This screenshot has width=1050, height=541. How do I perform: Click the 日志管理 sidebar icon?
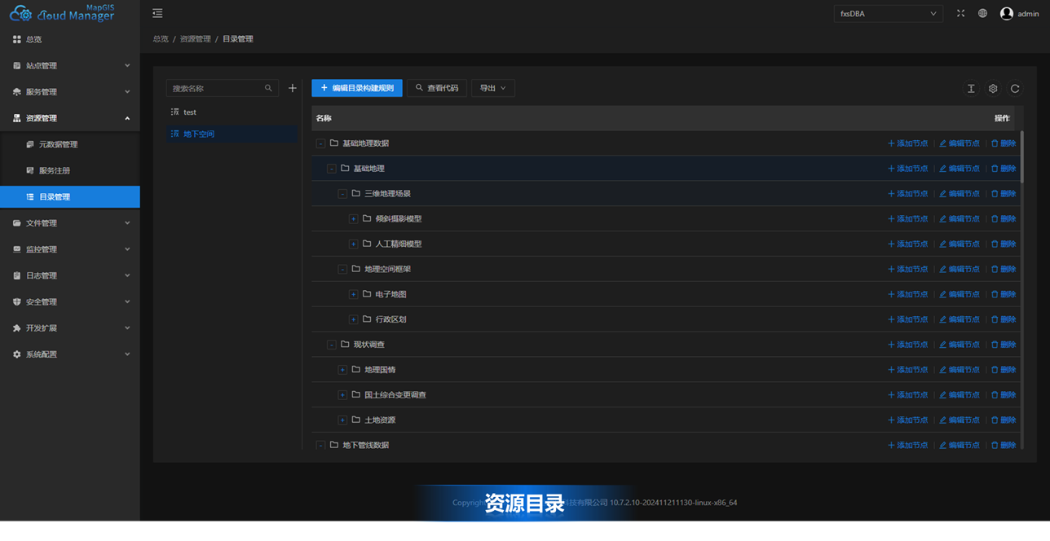tap(16, 275)
